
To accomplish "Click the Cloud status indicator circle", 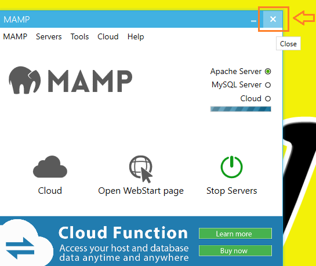I will [268, 99].
